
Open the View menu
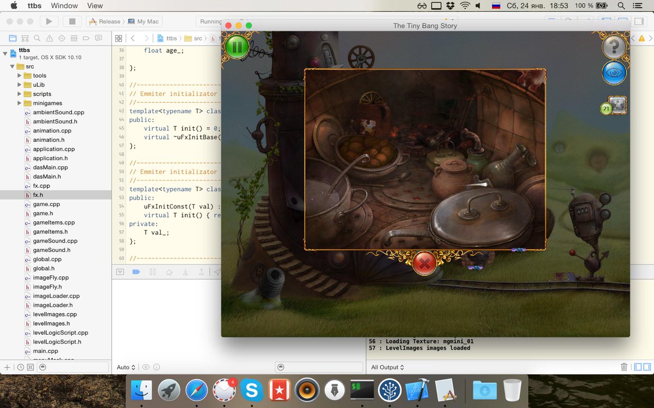click(95, 5)
